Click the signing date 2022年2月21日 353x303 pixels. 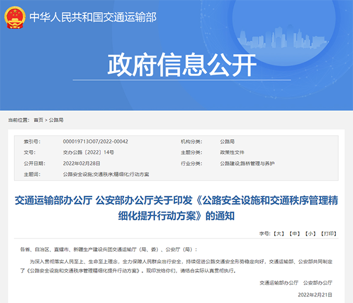click(315, 295)
